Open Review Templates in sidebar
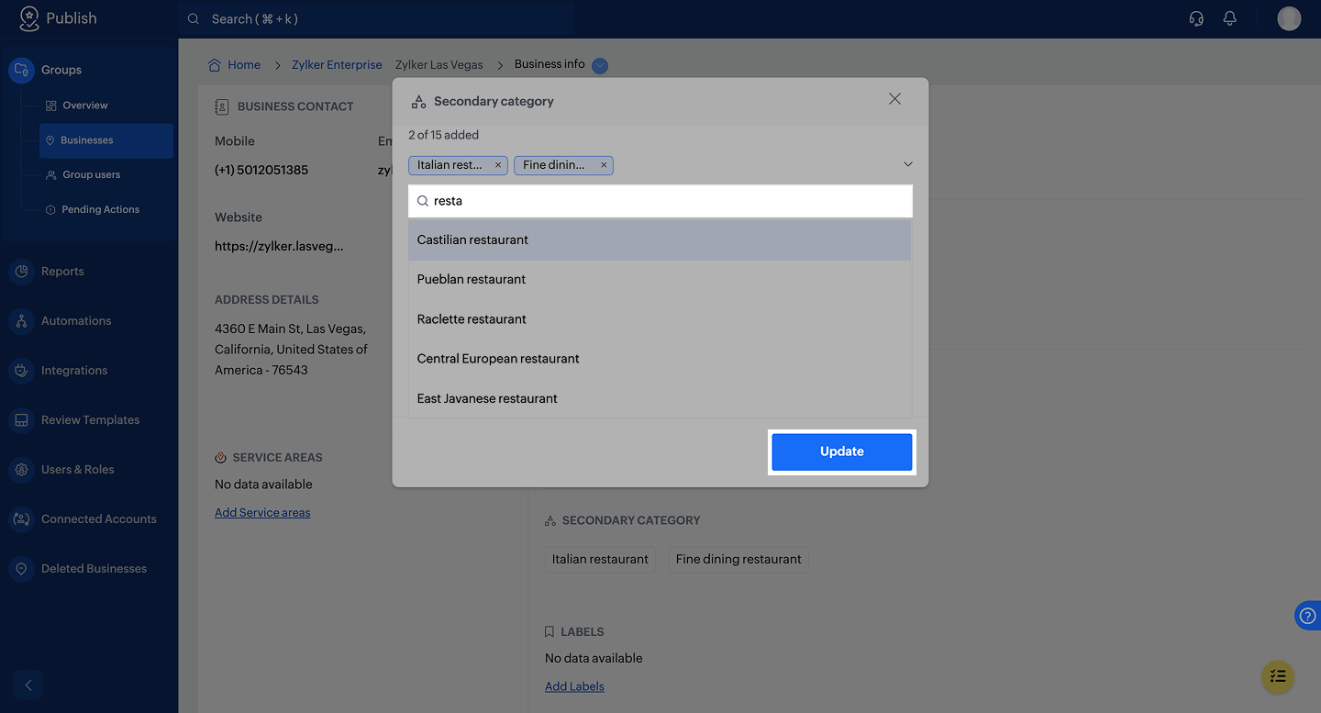1321x713 pixels. coord(90,420)
